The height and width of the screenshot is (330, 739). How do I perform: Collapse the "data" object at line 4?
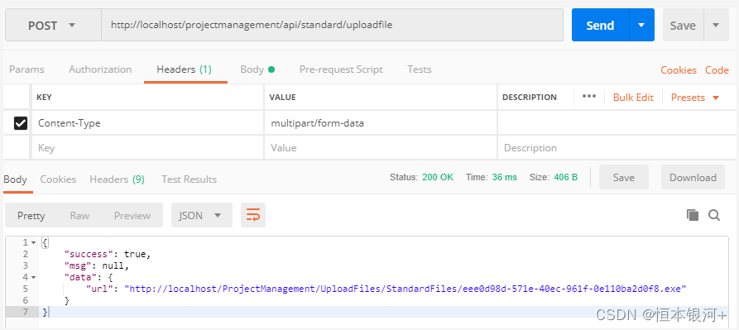click(33, 277)
